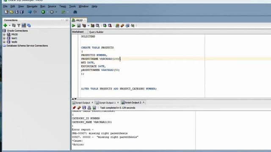Select the test1 connection in tree

pos(14,38)
